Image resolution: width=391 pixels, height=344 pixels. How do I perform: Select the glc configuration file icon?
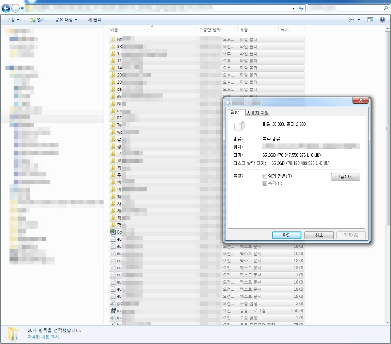113,304
